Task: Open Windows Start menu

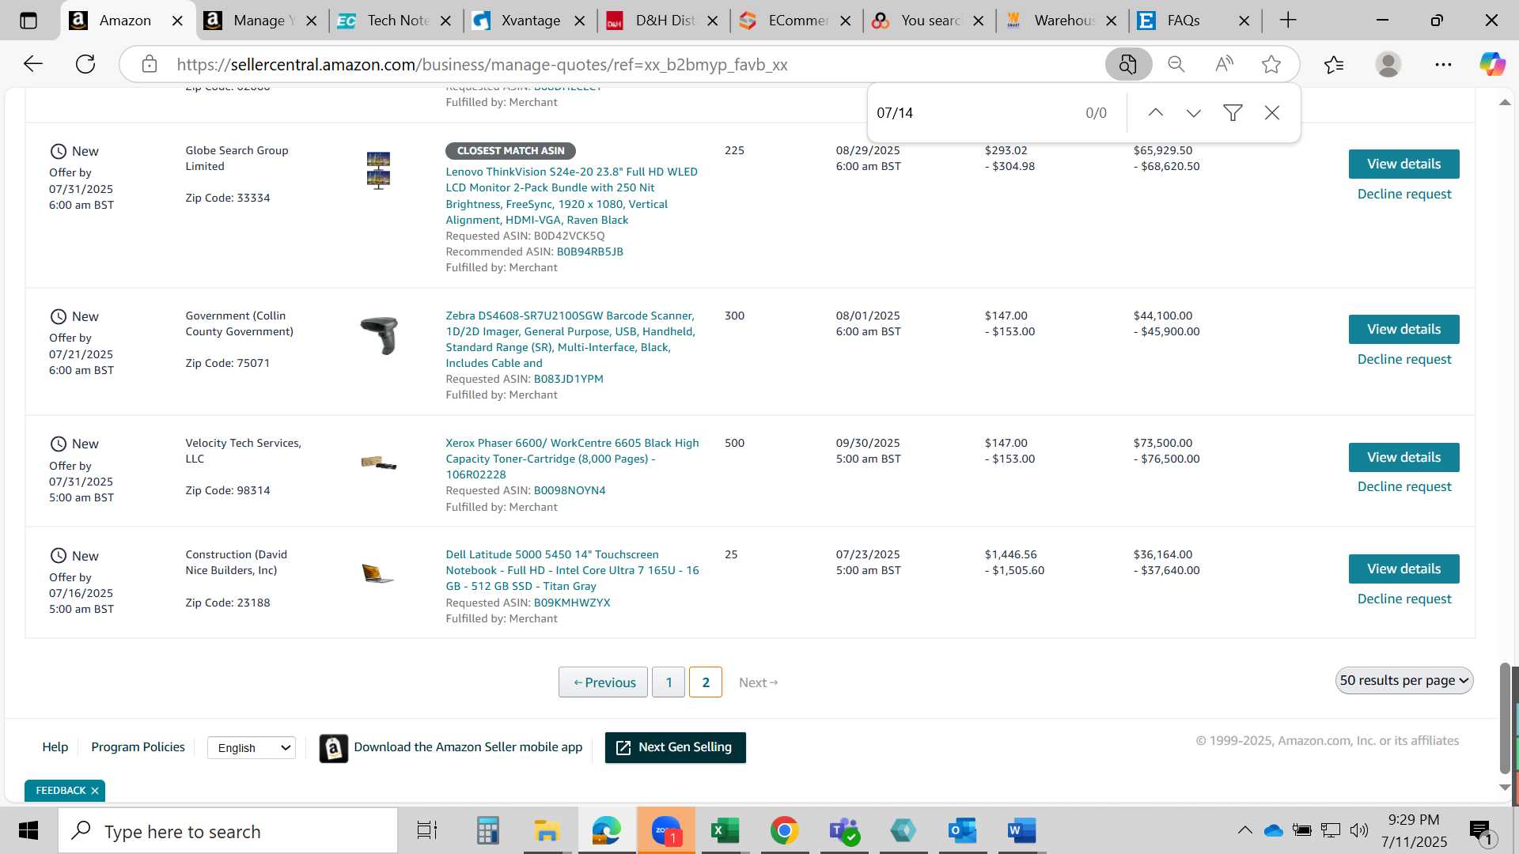Action: click(x=28, y=830)
